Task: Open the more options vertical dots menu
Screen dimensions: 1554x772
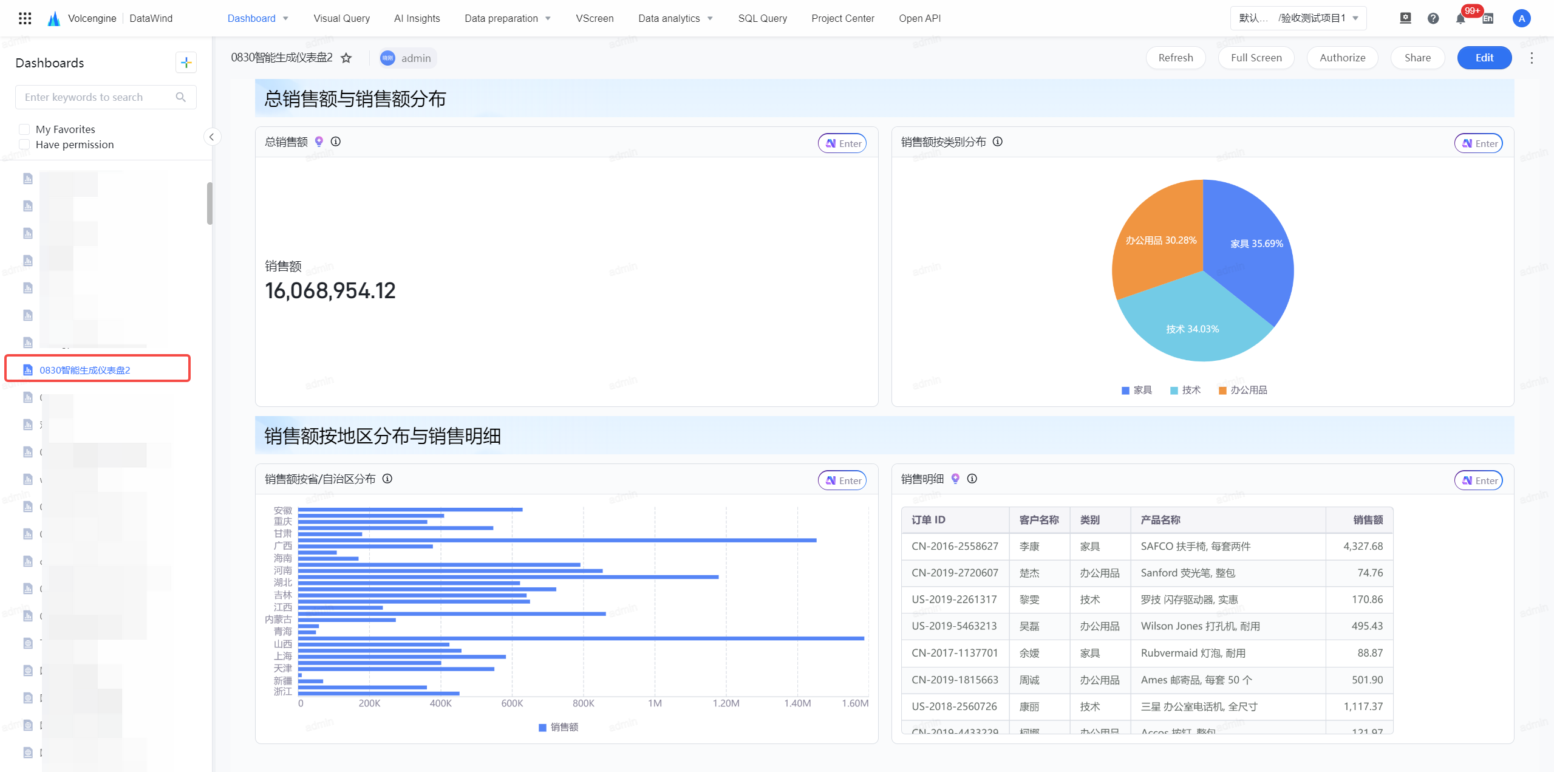Action: [x=1532, y=58]
